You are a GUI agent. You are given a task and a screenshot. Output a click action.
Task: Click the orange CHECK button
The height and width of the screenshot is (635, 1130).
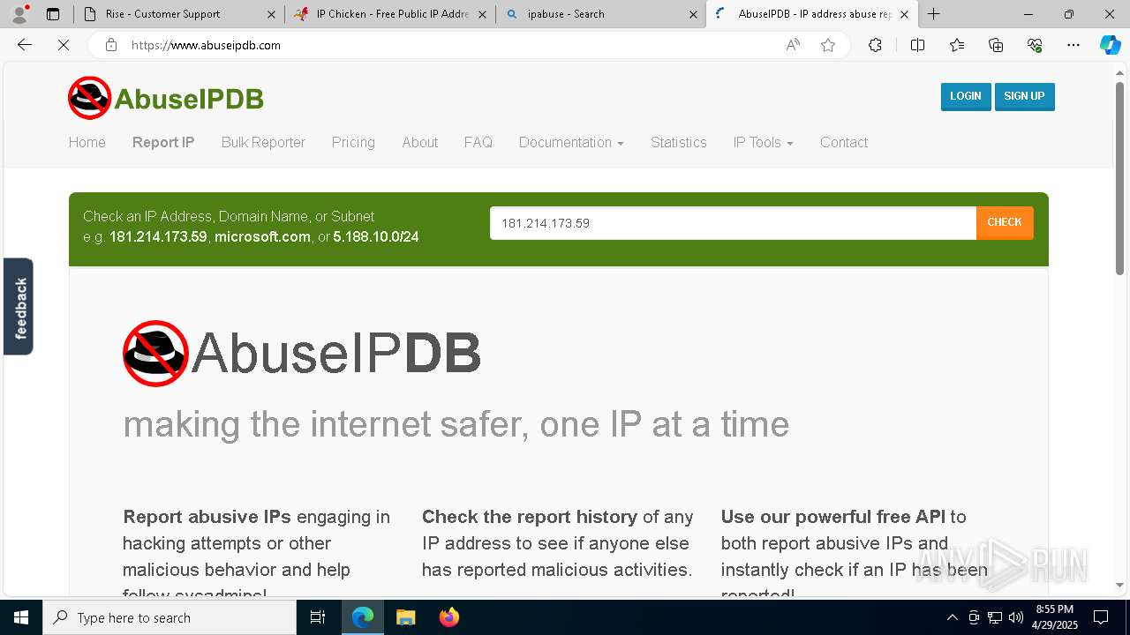click(1005, 222)
